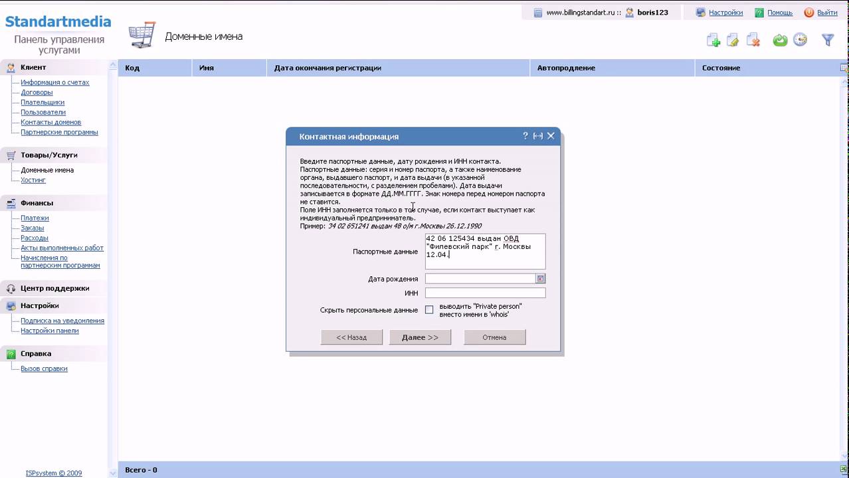The image size is (849, 478).
Task: Open Платежи in the sidebar
Action: (x=35, y=218)
